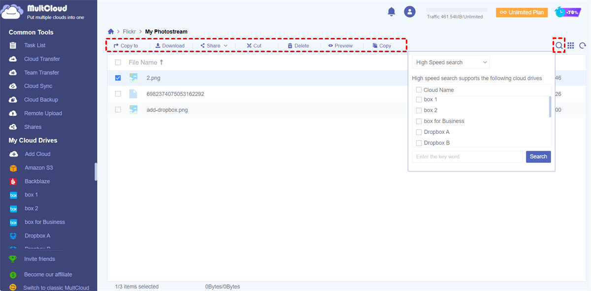Check box for Business in search panel
The width and height of the screenshot is (591, 291).
(x=419, y=121)
